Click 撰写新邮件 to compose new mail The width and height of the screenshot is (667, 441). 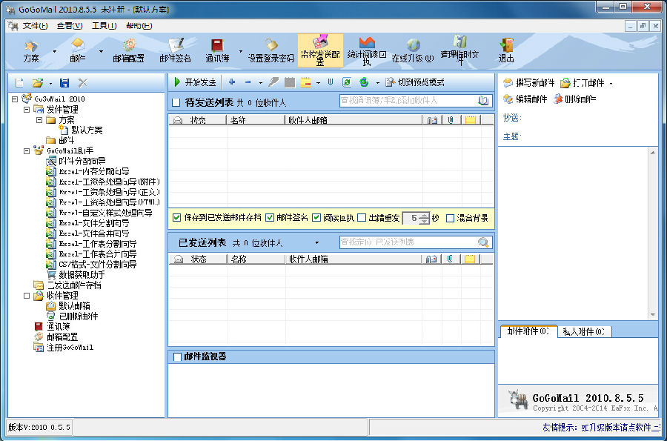point(529,82)
